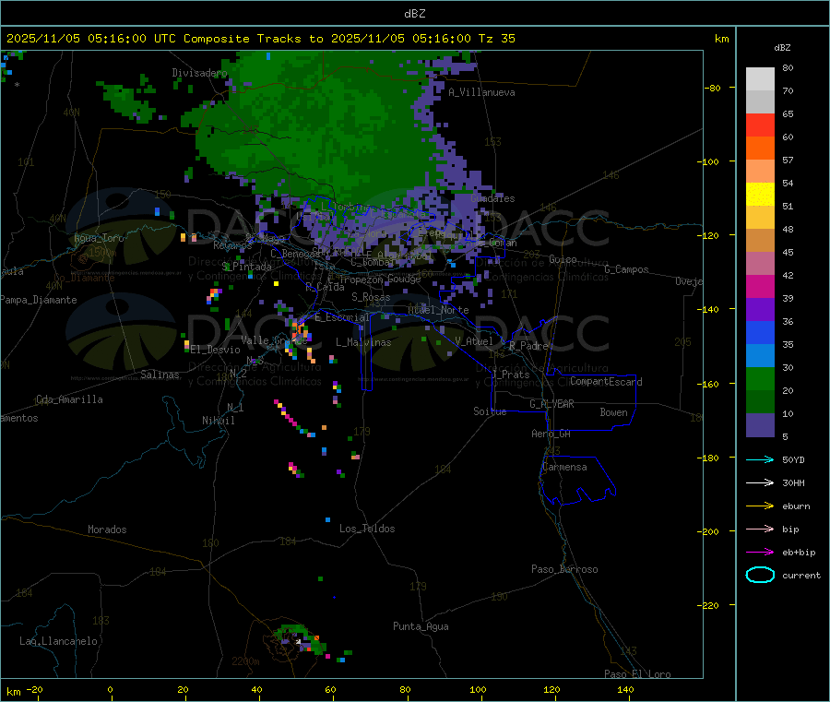Select the yellow 51–54 dBZ color swatch
Image resolution: width=830 pixels, height=702 pixels.
760,195
